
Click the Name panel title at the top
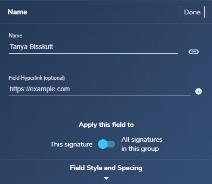(x=17, y=12)
